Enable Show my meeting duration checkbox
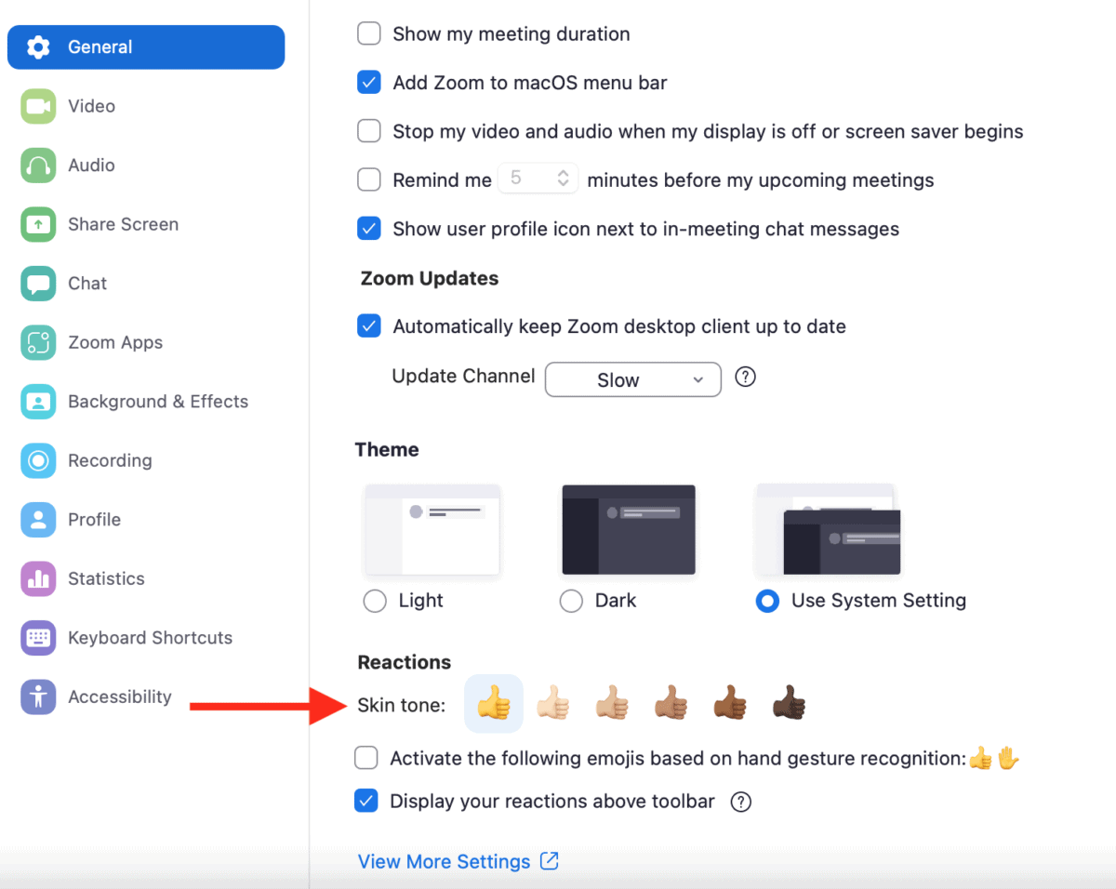This screenshot has width=1116, height=889. point(369,34)
